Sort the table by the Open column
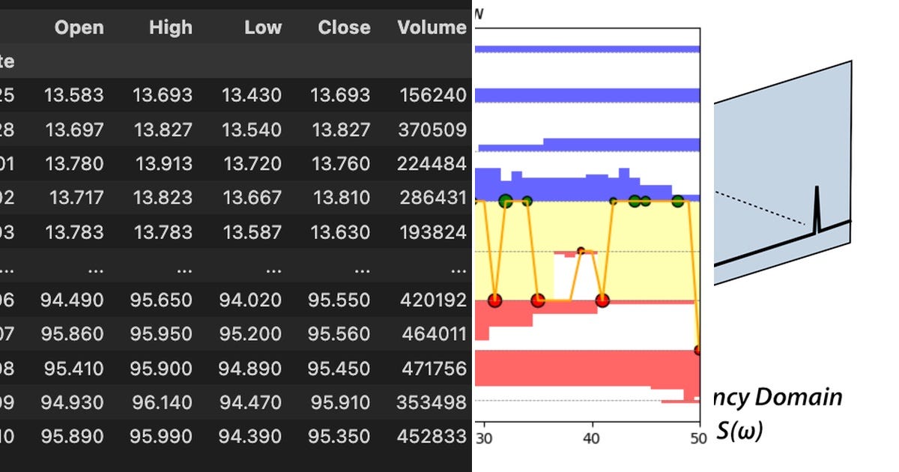Image resolution: width=899 pixels, height=472 pixels. [x=79, y=28]
